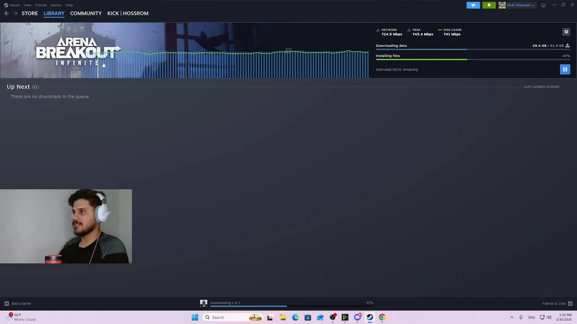Image resolution: width=577 pixels, height=324 pixels.
Task: Show hidden system tray icons
Action: (x=512, y=317)
